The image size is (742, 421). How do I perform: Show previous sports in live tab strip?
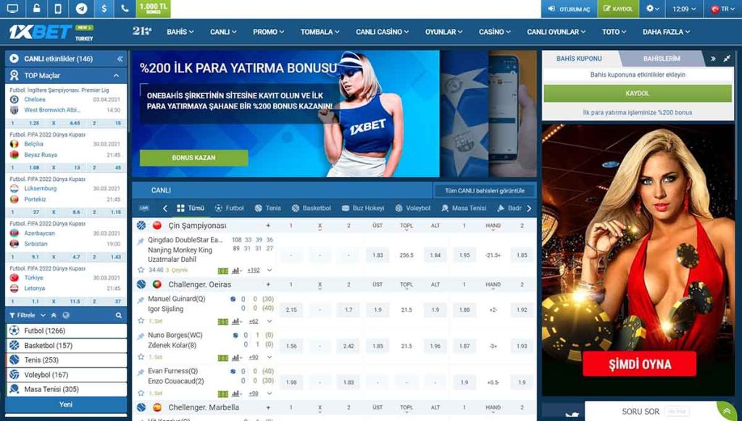click(x=164, y=208)
